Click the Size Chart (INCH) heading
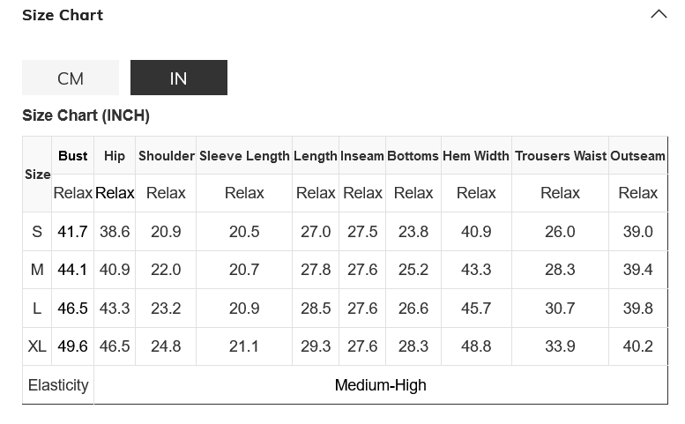Image resolution: width=685 pixels, height=424 pixels. click(x=86, y=115)
